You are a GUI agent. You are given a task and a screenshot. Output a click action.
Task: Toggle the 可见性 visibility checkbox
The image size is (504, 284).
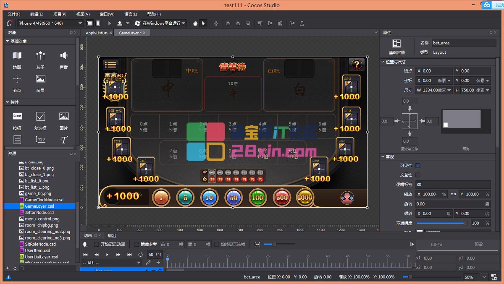(x=418, y=166)
